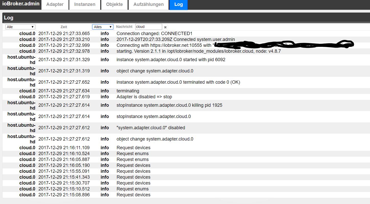Click Request devices message at 21:16:05.190
The width and height of the screenshot is (370, 204).
coord(133,165)
